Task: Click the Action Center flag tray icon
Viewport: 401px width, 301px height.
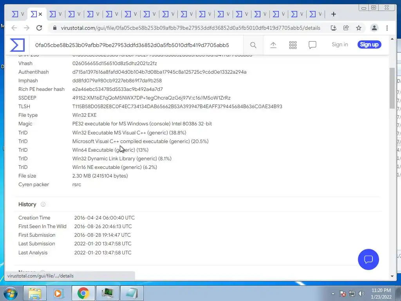Action: pos(342,294)
